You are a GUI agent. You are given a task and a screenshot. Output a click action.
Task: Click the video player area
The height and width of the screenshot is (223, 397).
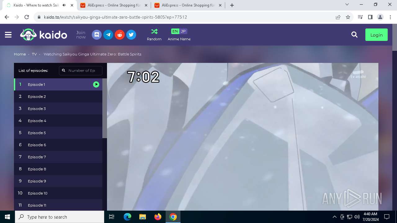243,137
